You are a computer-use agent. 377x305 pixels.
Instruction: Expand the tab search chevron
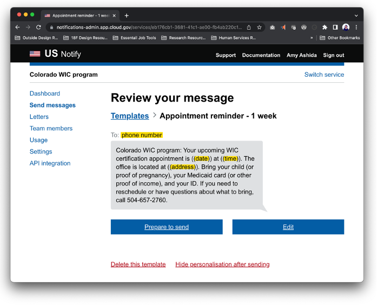356,16
